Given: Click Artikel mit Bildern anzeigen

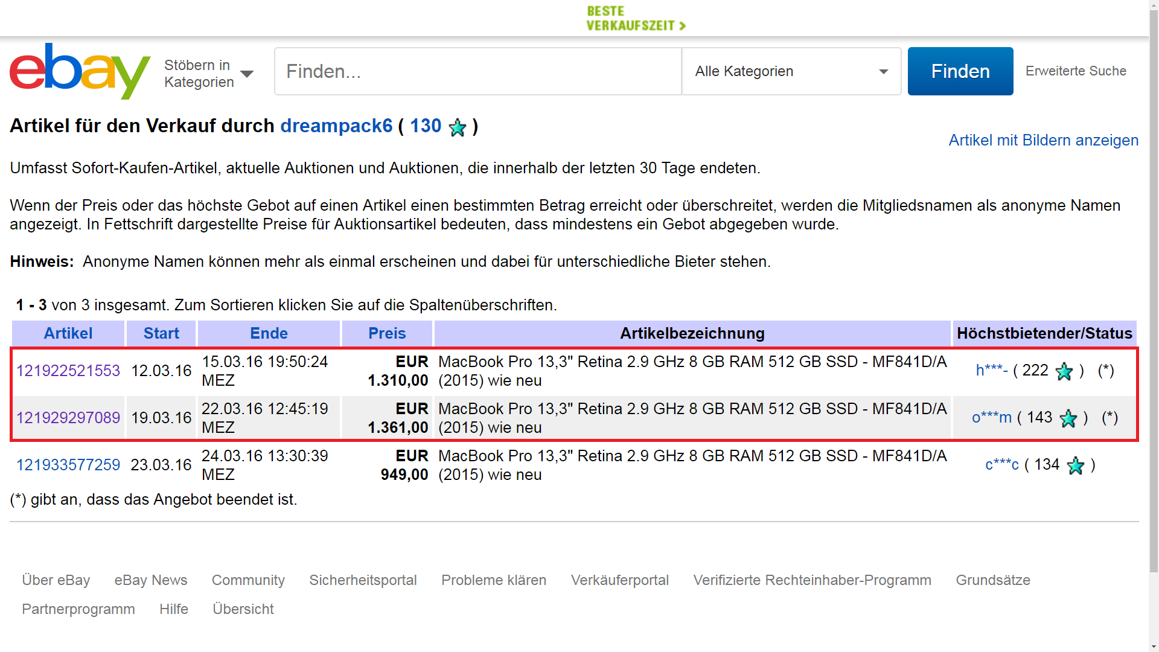Looking at the screenshot, I should tap(1043, 140).
